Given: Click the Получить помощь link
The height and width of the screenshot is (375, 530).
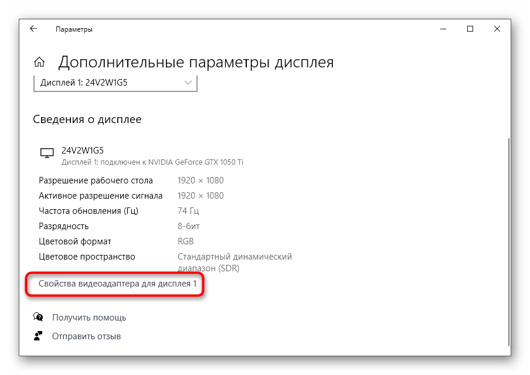Looking at the screenshot, I should point(89,318).
